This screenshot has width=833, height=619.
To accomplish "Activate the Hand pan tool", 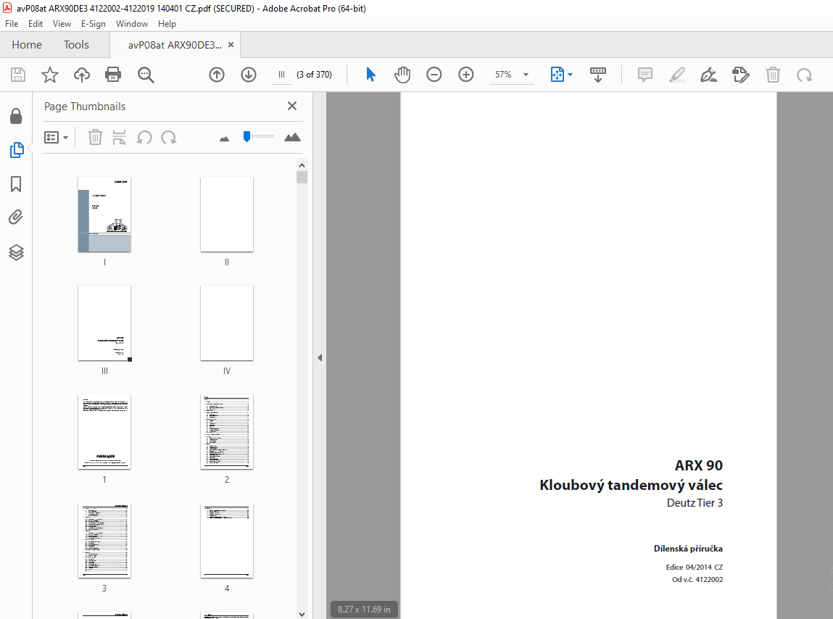I will click(x=402, y=75).
